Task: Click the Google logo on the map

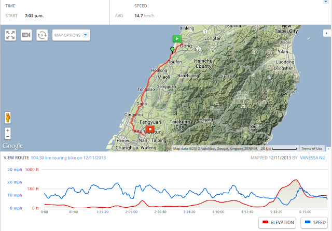Action: point(12,146)
